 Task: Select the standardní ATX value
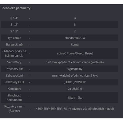(x=75, y=38)
